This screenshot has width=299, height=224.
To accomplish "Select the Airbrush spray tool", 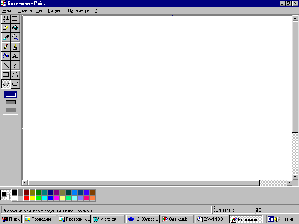I will (6, 56).
